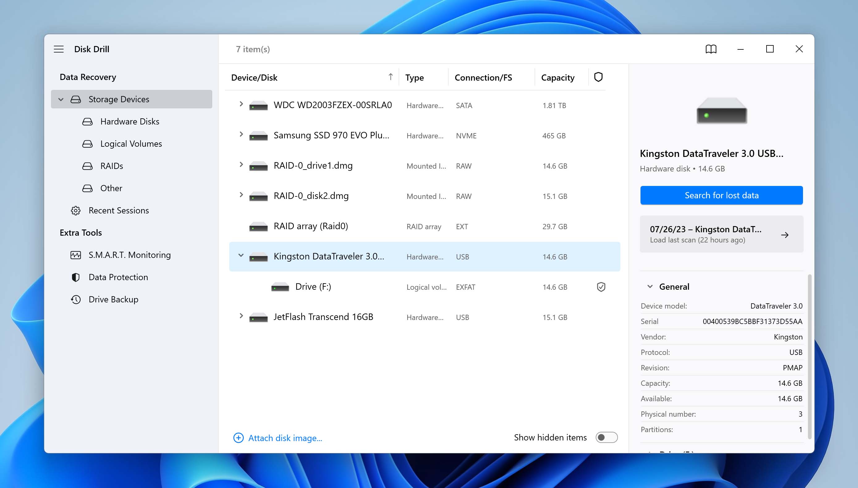
Task: Click the 1.81 TB capacity cell
Action: (x=554, y=106)
